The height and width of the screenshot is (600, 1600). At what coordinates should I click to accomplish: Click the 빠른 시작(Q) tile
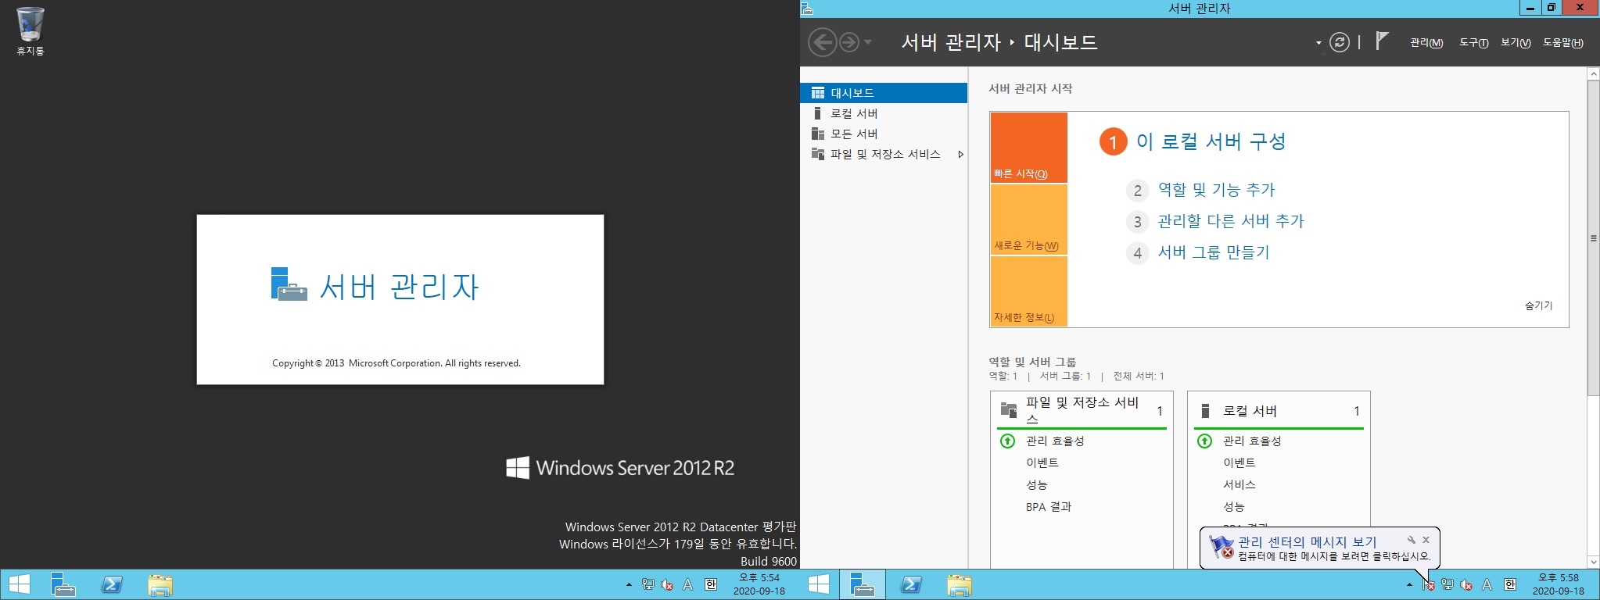pyautogui.click(x=1028, y=148)
